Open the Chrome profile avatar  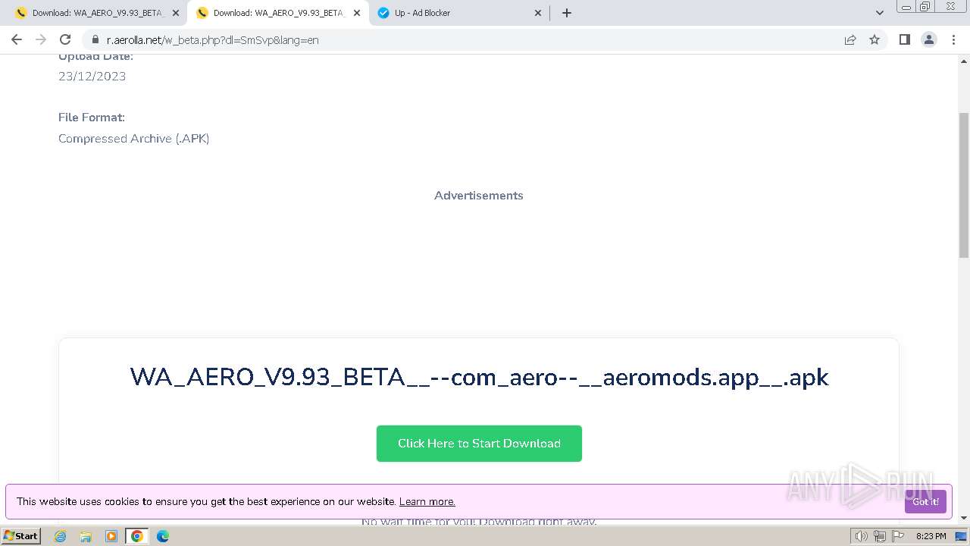tap(928, 39)
